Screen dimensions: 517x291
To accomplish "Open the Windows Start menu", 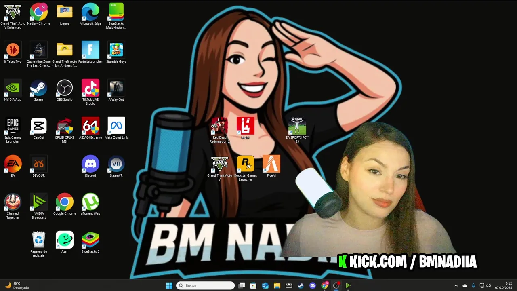I will [x=169, y=285].
